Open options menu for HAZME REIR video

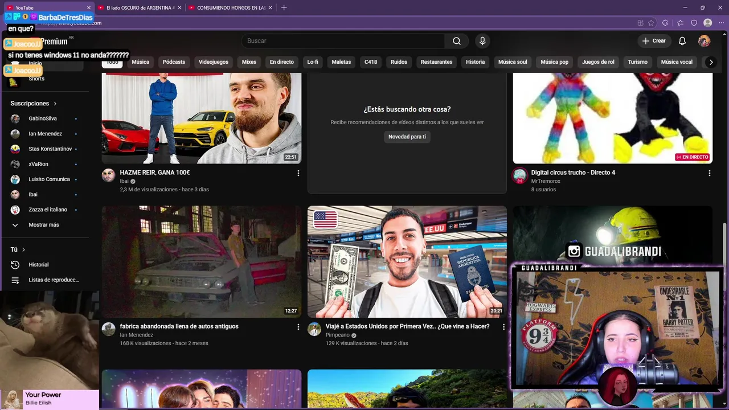point(298,173)
